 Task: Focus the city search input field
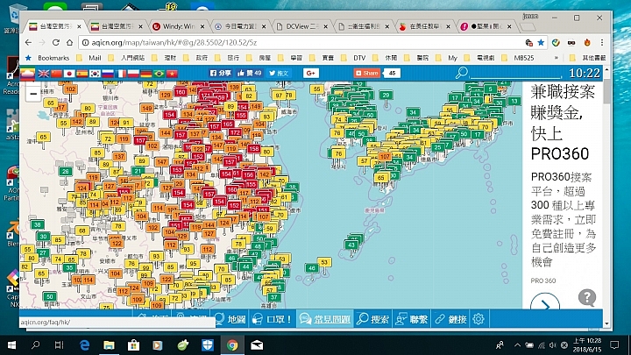[x=516, y=73]
